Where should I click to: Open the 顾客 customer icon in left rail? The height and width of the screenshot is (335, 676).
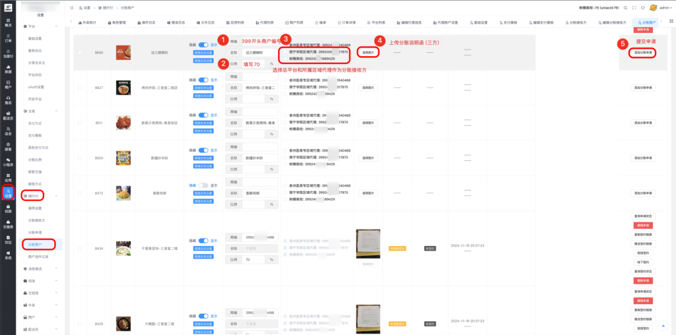click(8, 146)
